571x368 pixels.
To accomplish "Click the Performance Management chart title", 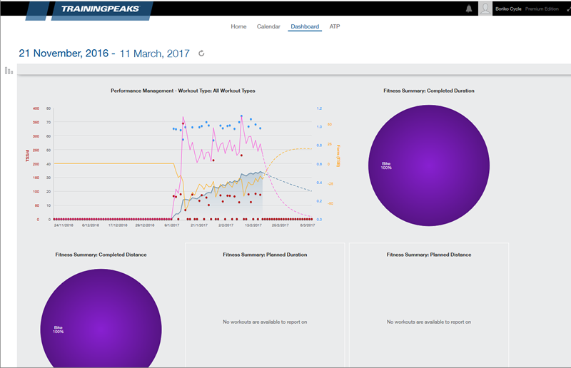I will [x=183, y=91].
